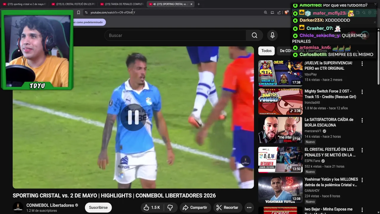This screenshot has width=380, height=214.
Task: Open tdyuPlay channel under CTR video
Action: (x=311, y=74)
